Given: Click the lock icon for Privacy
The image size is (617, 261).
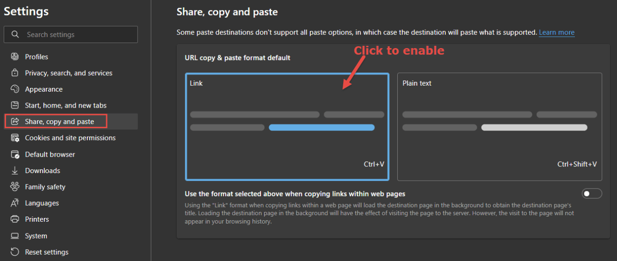Looking at the screenshot, I should (15, 73).
